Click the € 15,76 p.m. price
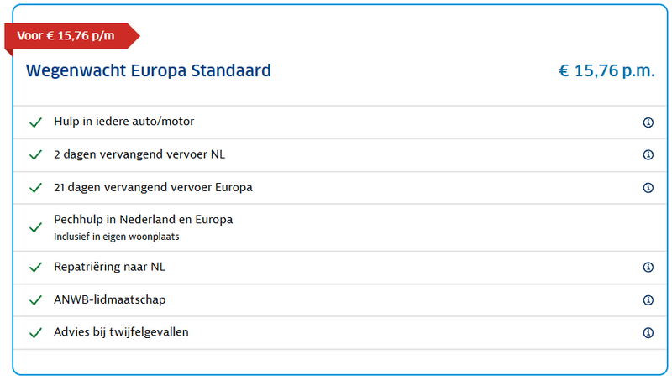The image size is (672, 380). pyautogui.click(x=606, y=70)
